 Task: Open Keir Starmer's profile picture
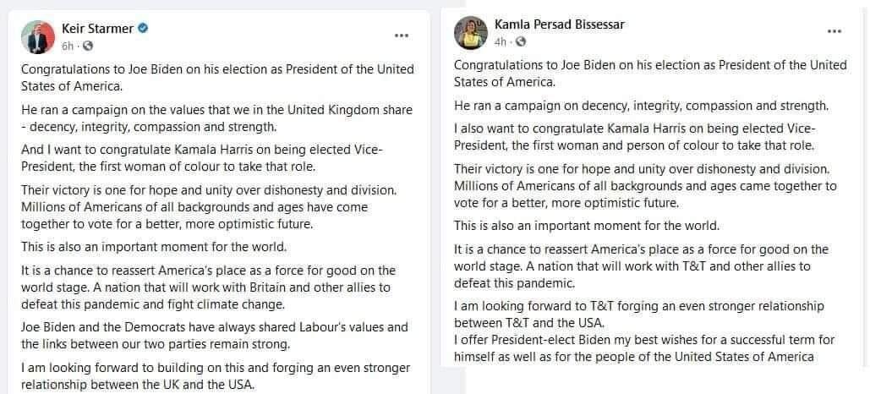(38, 37)
